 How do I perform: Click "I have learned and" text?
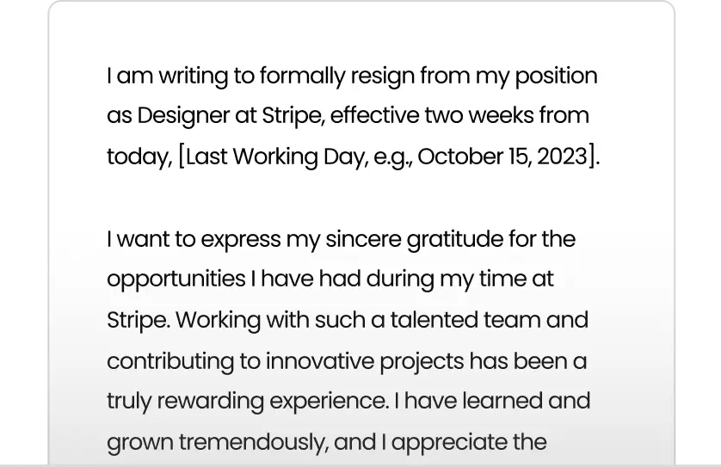click(x=492, y=401)
